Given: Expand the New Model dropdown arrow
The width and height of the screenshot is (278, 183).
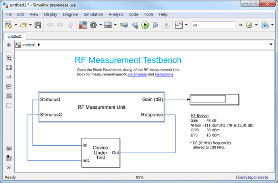Looking at the screenshot, I should point(16,25).
